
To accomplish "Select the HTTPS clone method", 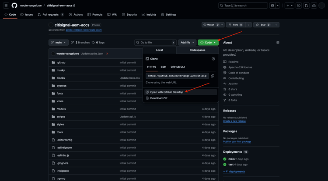I will coord(152,67).
